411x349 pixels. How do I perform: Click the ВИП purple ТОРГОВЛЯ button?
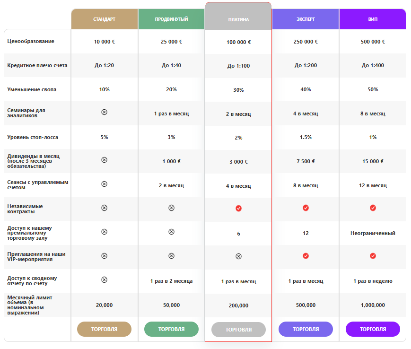click(x=373, y=329)
